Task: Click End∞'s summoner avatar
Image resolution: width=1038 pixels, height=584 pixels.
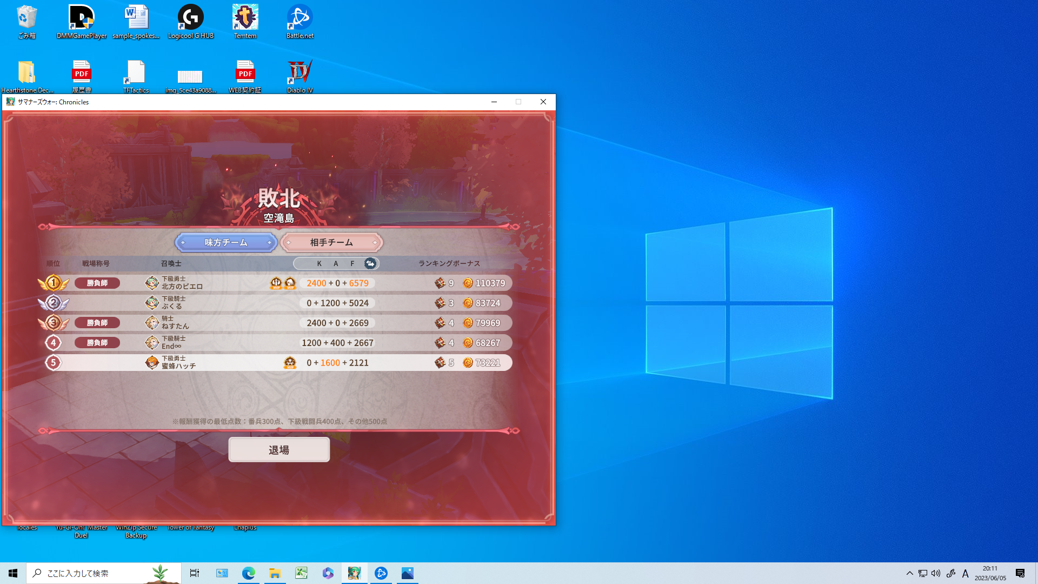Action: pyautogui.click(x=152, y=343)
